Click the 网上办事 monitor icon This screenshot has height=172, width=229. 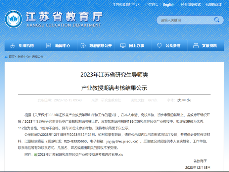[x=123, y=46]
